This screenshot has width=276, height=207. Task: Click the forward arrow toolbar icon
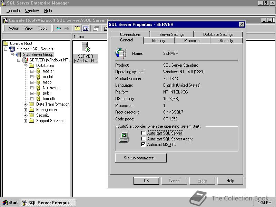(x=67, y=28)
